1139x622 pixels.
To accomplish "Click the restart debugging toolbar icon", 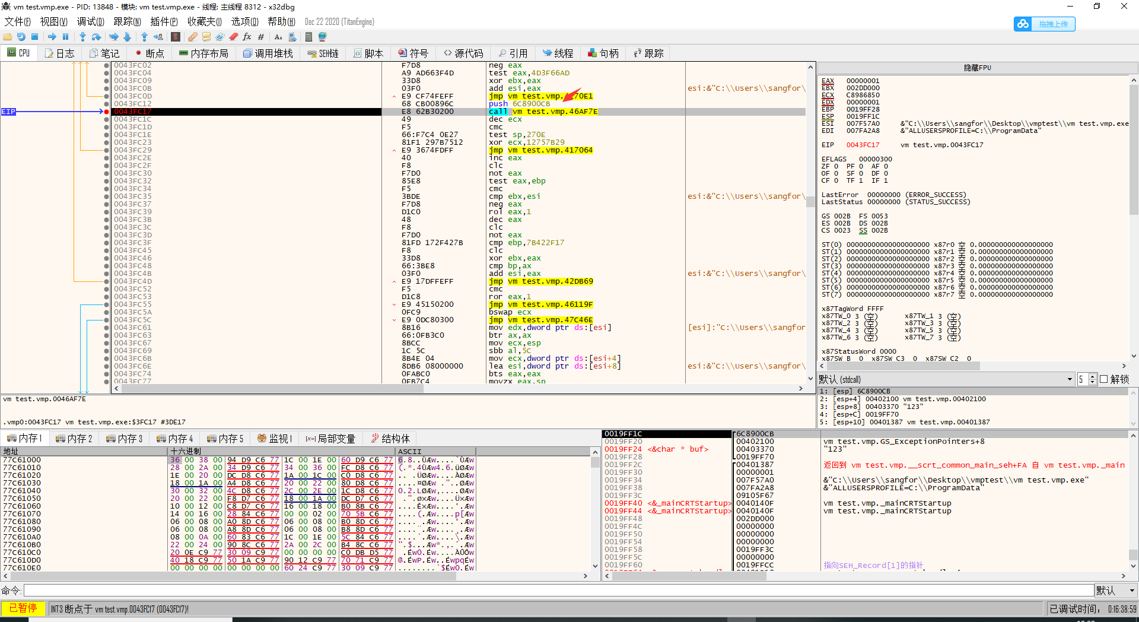I will coord(21,37).
